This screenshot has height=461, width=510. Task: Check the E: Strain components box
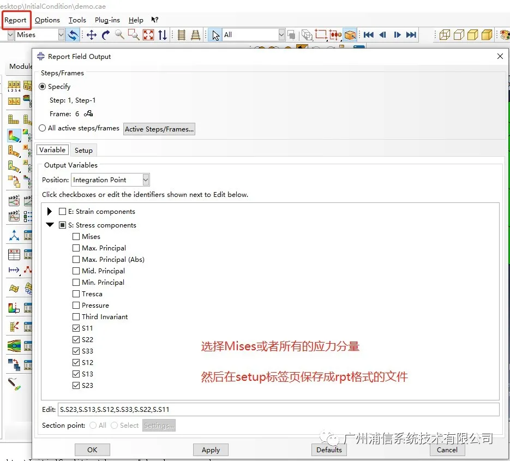pos(62,212)
